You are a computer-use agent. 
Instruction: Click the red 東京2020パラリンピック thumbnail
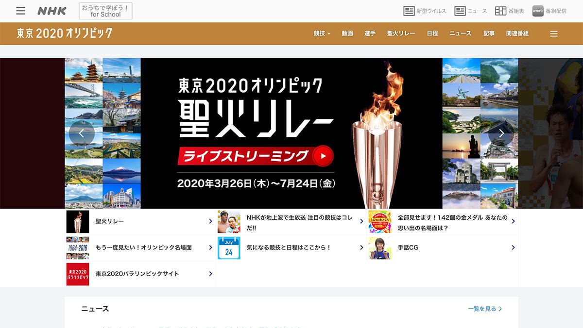(78, 274)
